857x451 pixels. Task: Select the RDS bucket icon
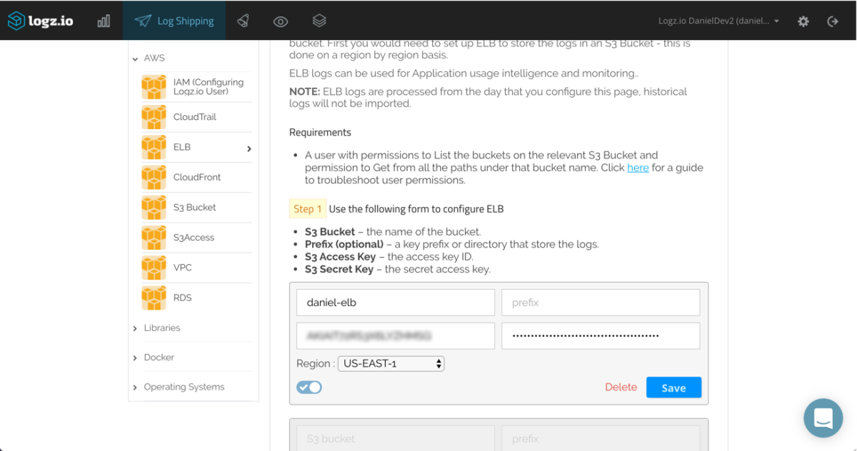(x=153, y=298)
